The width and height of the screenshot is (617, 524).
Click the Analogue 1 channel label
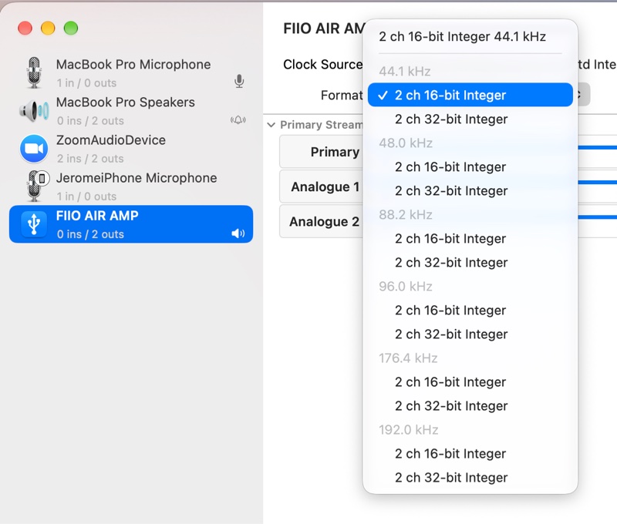click(325, 186)
